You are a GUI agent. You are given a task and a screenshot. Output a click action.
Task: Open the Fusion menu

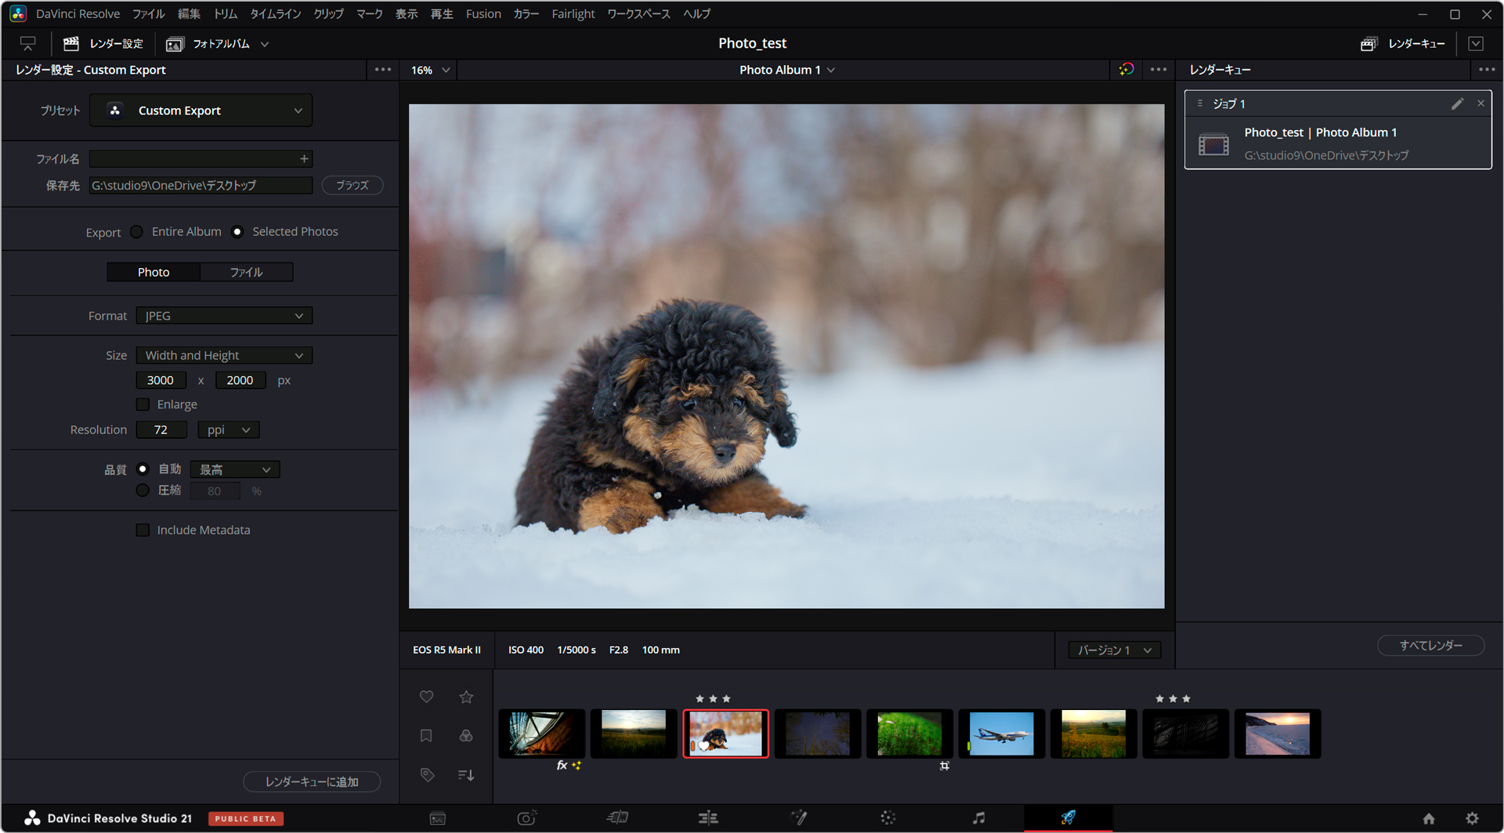[483, 14]
